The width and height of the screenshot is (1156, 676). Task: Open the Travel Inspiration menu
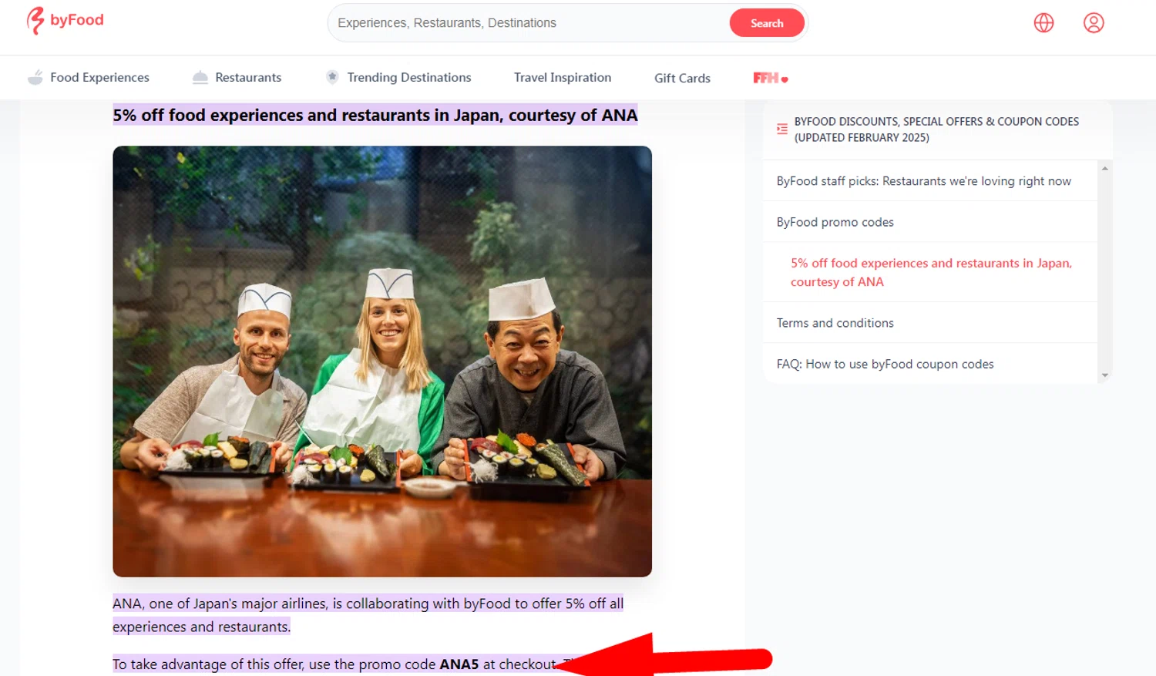coord(563,77)
